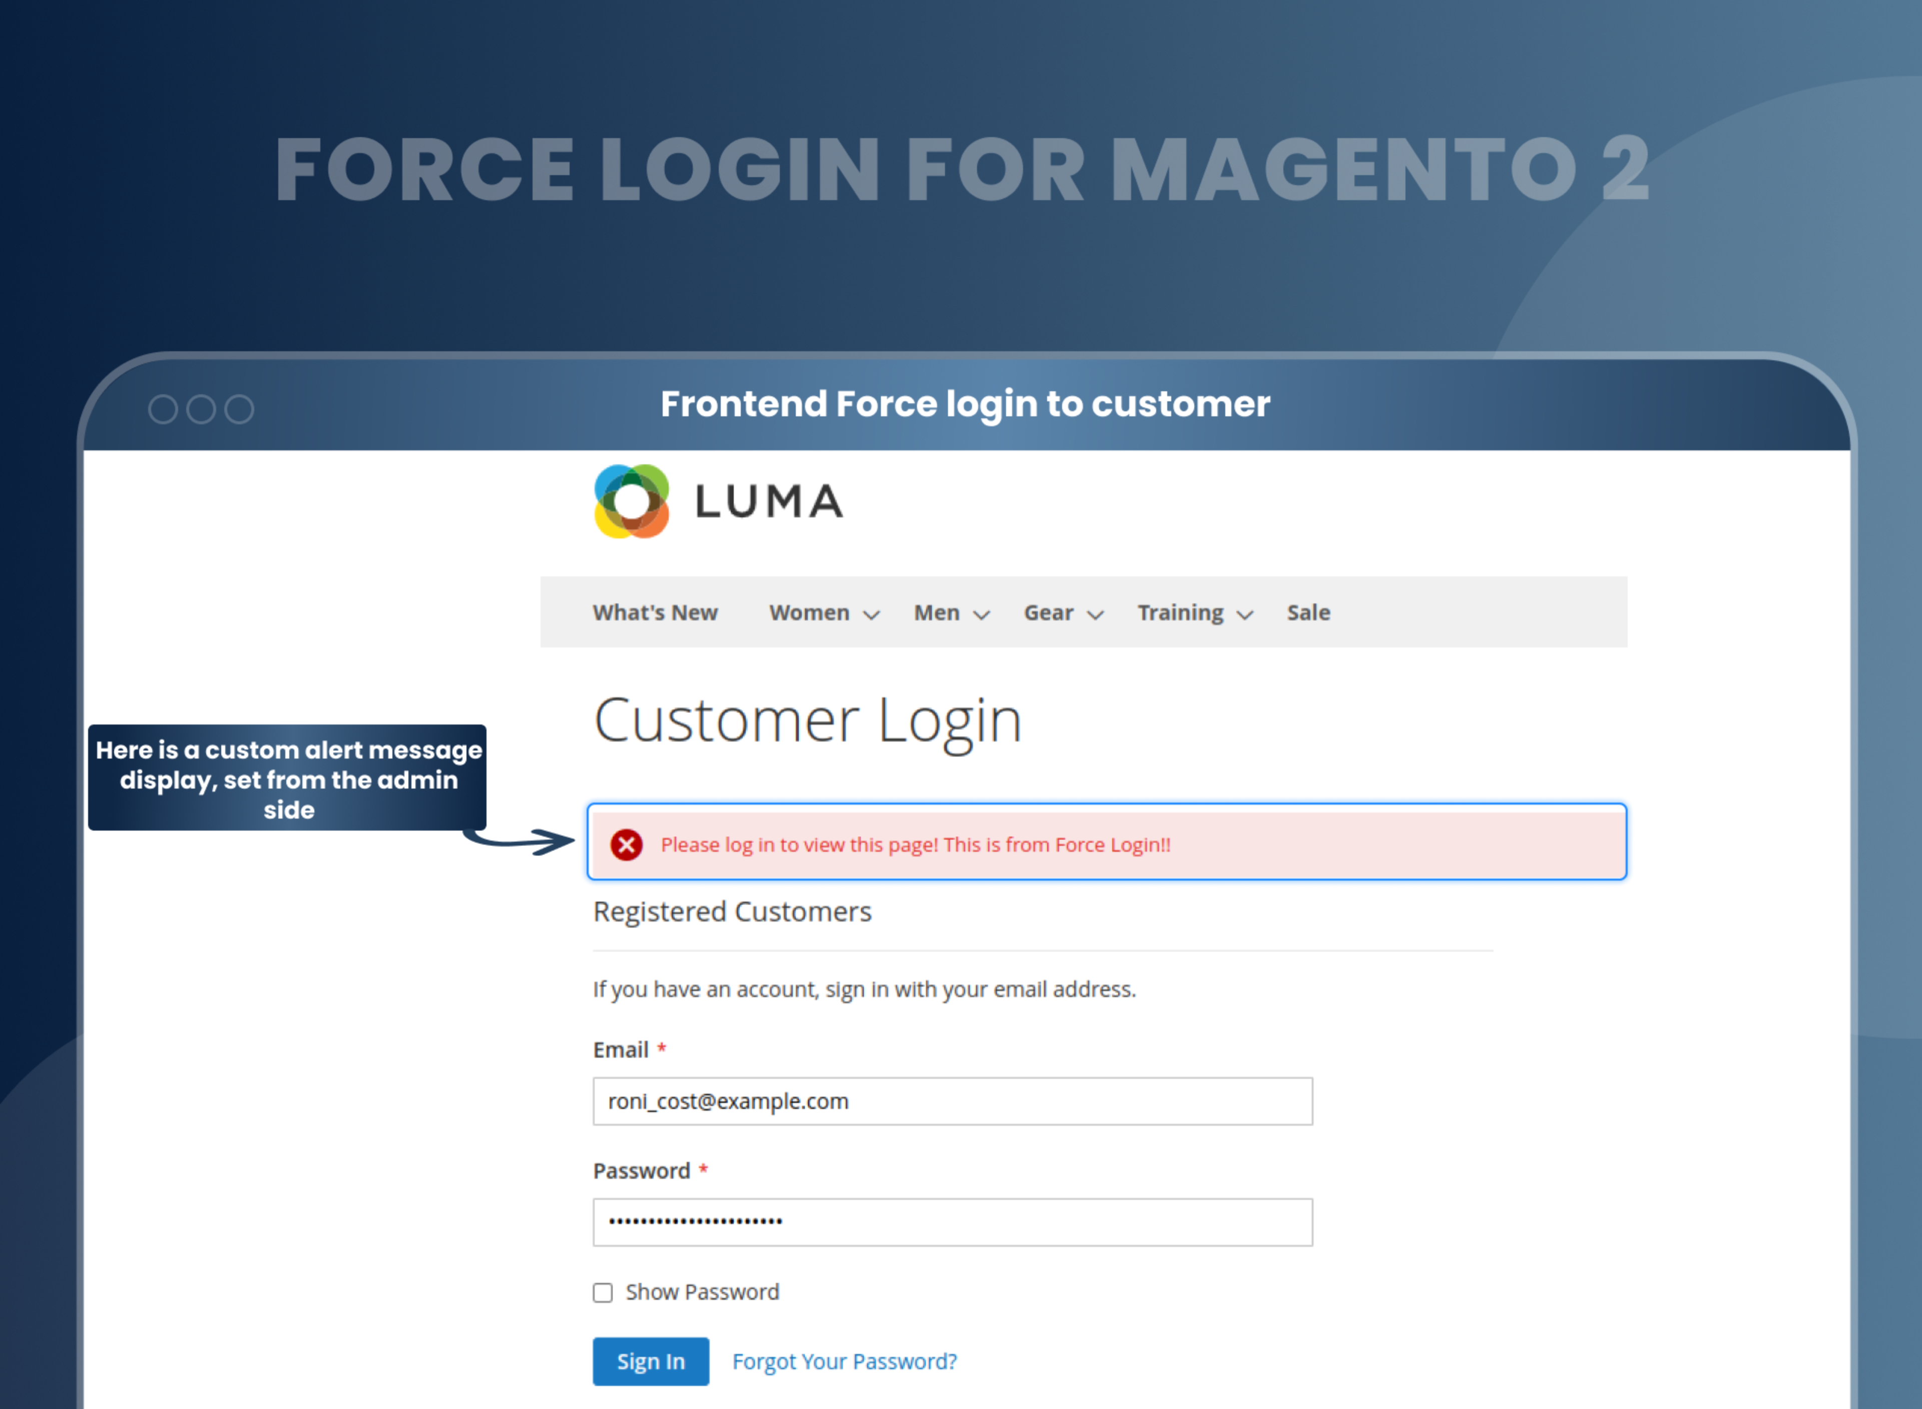Click the Email input field
The height and width of the screenshot is (1409, 1922).
(953, 1101)
